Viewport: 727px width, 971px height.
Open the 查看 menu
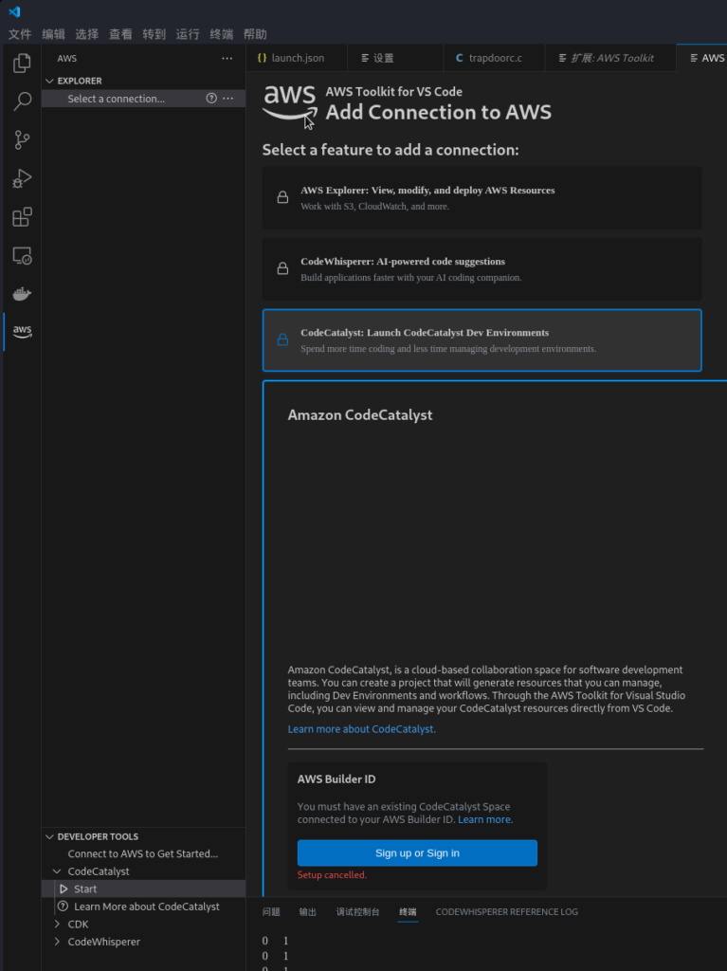coord(120,34)
